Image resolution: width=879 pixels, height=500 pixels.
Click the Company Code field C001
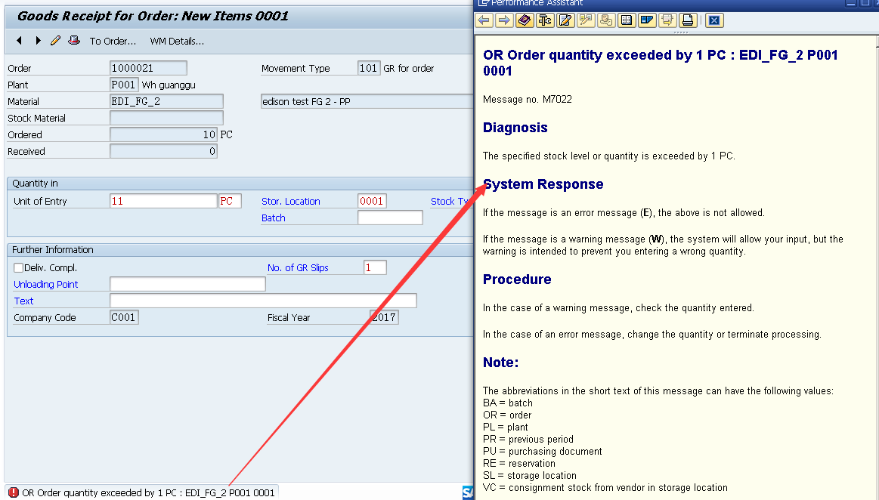(124, 317)
